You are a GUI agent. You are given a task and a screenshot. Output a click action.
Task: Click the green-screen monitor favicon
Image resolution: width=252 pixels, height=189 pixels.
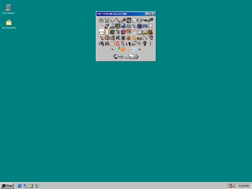pyautogui.click(x=118, y=26)
